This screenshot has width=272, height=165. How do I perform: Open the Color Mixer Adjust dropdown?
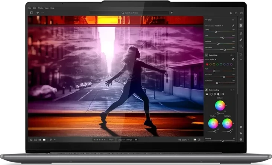click(213, 59)
